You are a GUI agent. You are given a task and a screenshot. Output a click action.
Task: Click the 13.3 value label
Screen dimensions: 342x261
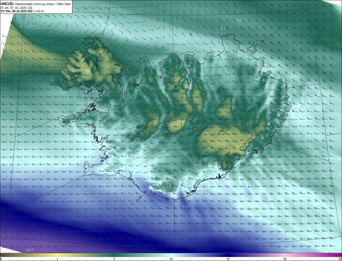pos(150,192)
